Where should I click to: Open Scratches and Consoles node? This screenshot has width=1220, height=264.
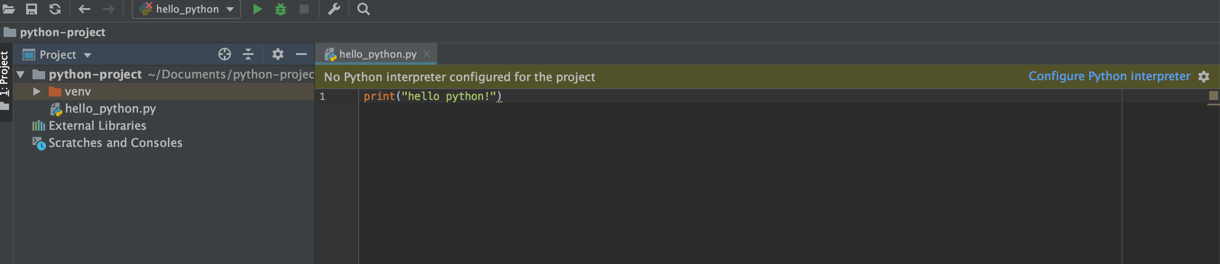tap(115, 143)
